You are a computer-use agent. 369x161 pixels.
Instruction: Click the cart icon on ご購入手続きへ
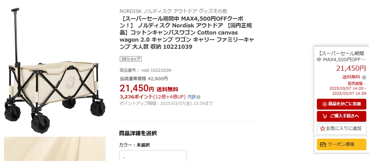click(x=323, y=116)
